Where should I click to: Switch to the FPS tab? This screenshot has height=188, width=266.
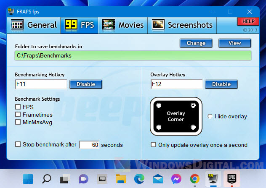80,25
